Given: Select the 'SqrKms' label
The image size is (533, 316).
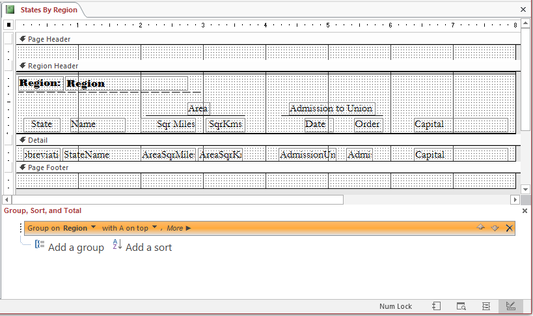Looking at the screenshot, I should tap(225, 124).
